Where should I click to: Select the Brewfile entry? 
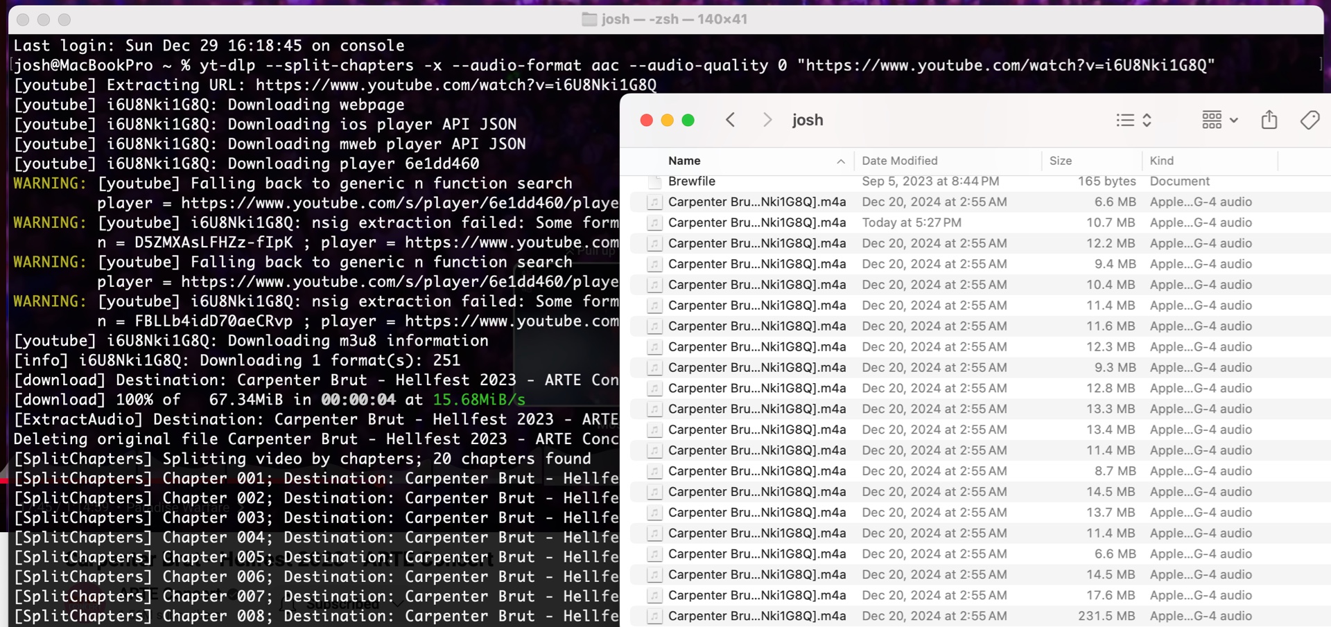(x=692, y=182)
